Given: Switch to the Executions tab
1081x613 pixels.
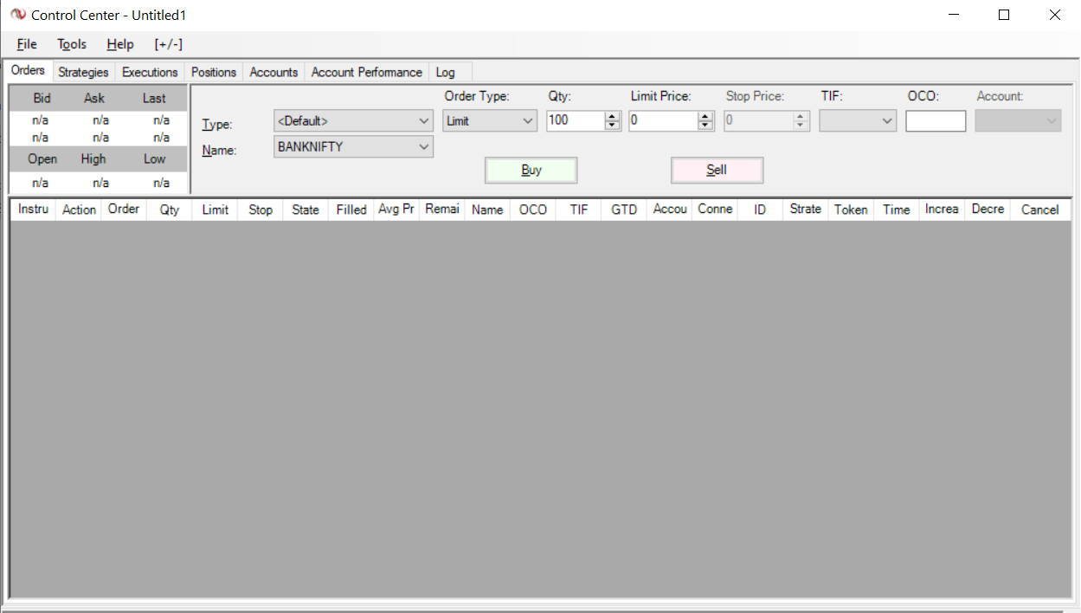Looking at the screenshot, I should point(150,73).
